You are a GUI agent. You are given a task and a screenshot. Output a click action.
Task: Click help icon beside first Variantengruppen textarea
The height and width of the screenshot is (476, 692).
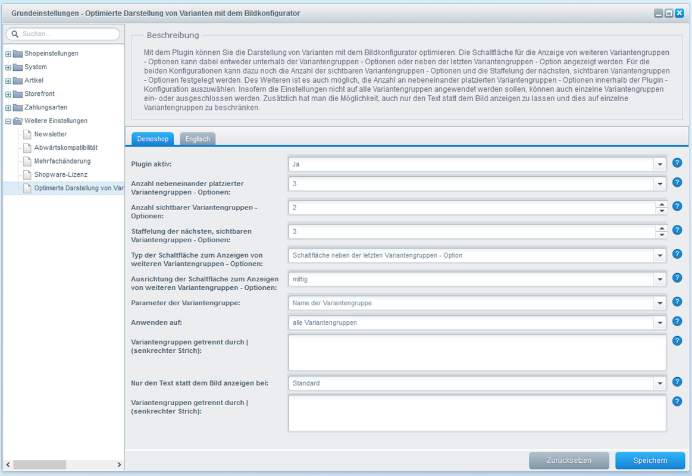tap(677, 340)
